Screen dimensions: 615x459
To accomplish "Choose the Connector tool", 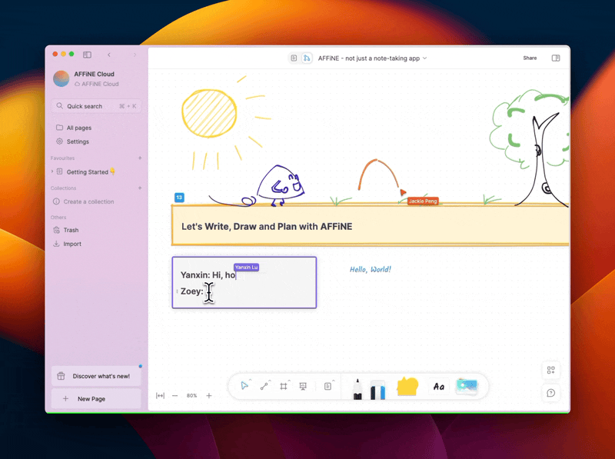I will tap(264, 386).
